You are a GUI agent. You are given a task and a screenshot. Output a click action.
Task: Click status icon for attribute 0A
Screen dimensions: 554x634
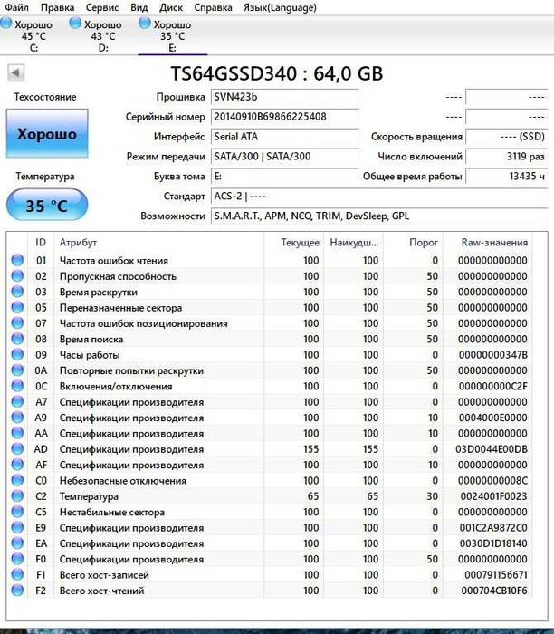(17, 370)
